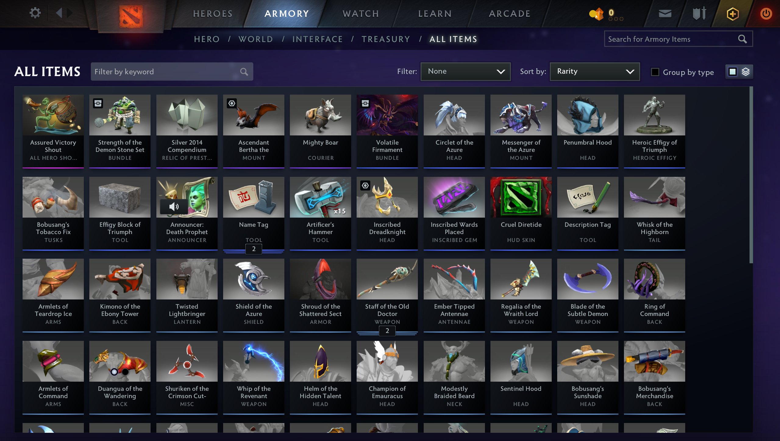This screenshot has height=441, width=780.
Task: Expand the Filter None dropdown
Action: [x=465, y=72]
